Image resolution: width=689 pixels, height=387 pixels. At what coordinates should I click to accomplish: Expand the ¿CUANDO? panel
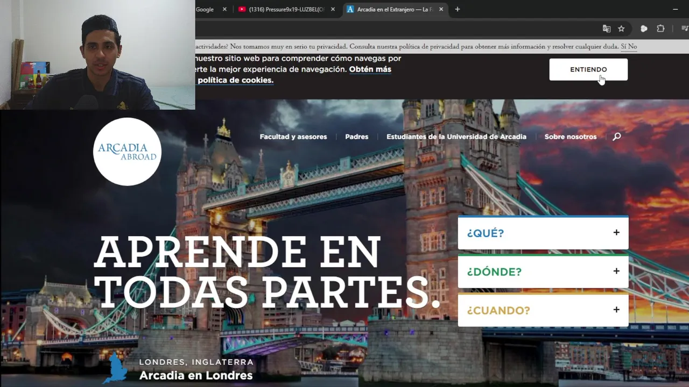click(x=543, y=310)
